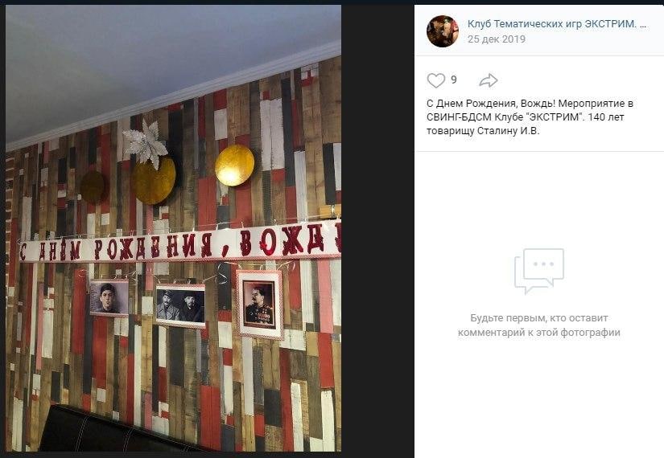Like the photo with the heart icon
The image size is (664, 458).
pyautogui.click(x=435, y=80)
